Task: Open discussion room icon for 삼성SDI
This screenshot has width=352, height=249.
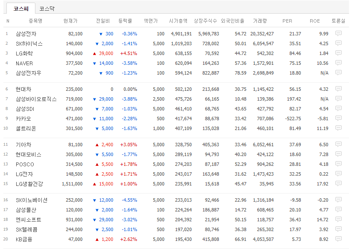Action: tap(338, 109)
